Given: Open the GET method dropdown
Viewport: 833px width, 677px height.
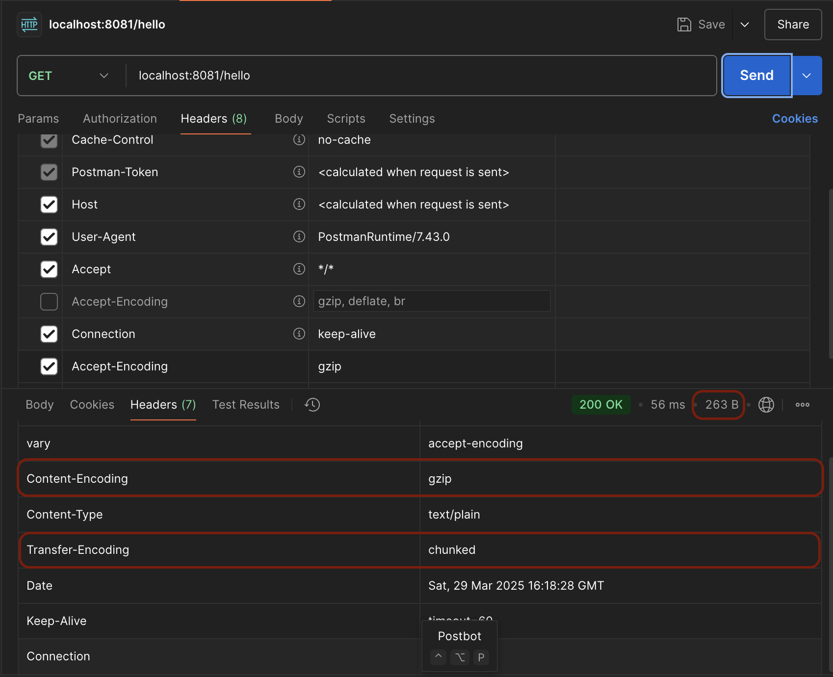Looking at the screenshot, I should tap(69, 76).
